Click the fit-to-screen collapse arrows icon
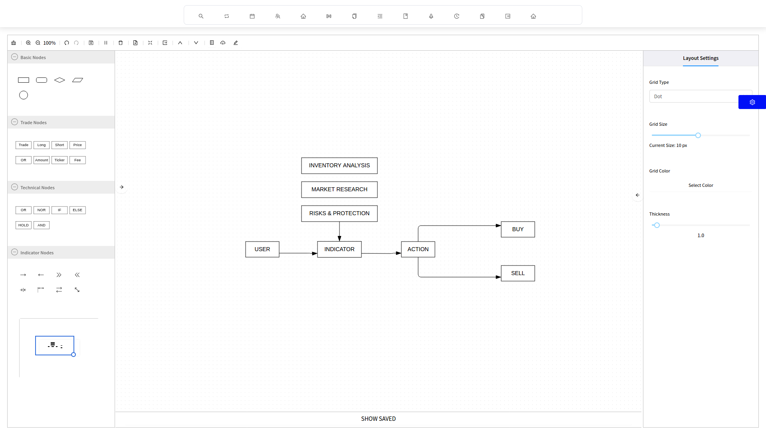Image resolution: width=766 pixels, height=438 pixels. (x=150, y=43)
